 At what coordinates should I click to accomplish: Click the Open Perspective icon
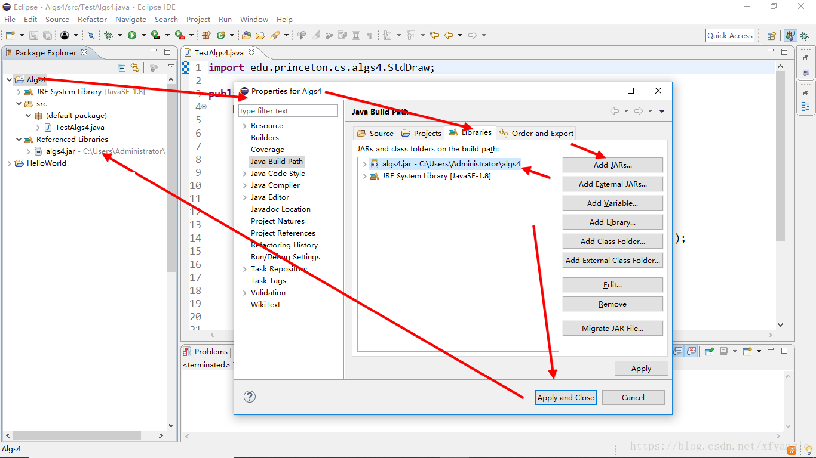pyautogui.click(x=772, y=35)
